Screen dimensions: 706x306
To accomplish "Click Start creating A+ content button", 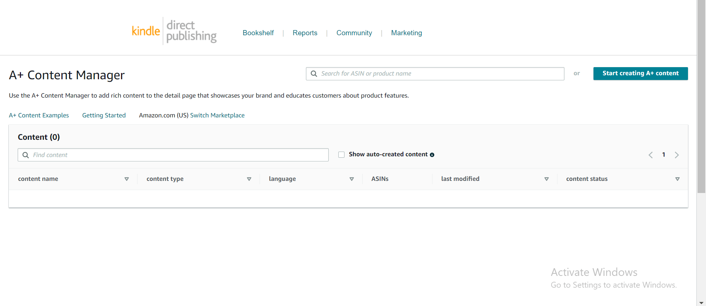I will [641, 73].
